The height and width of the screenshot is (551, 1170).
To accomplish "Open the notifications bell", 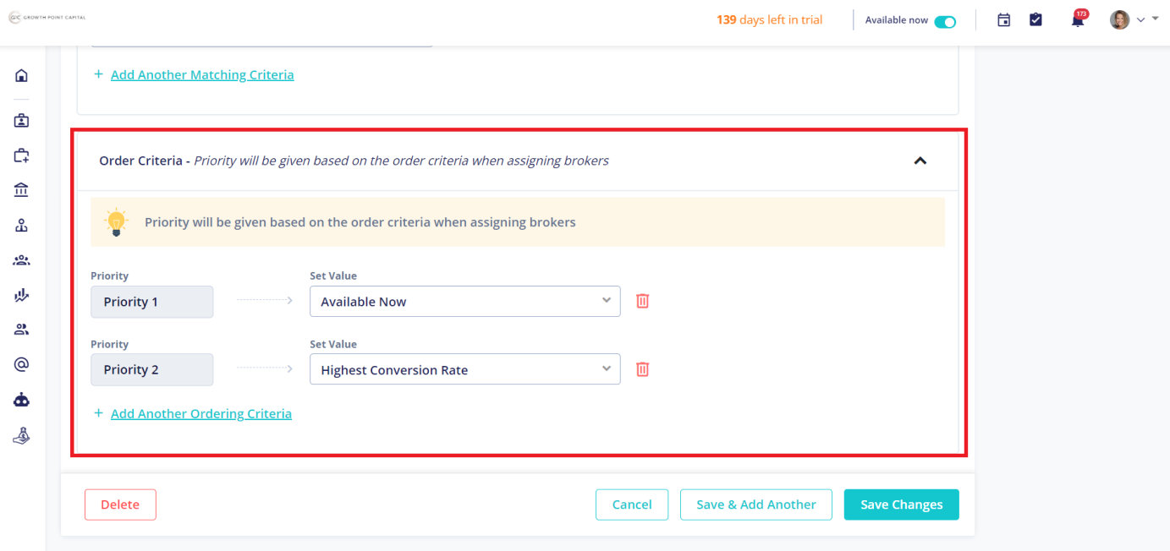I will point(1078,20).
